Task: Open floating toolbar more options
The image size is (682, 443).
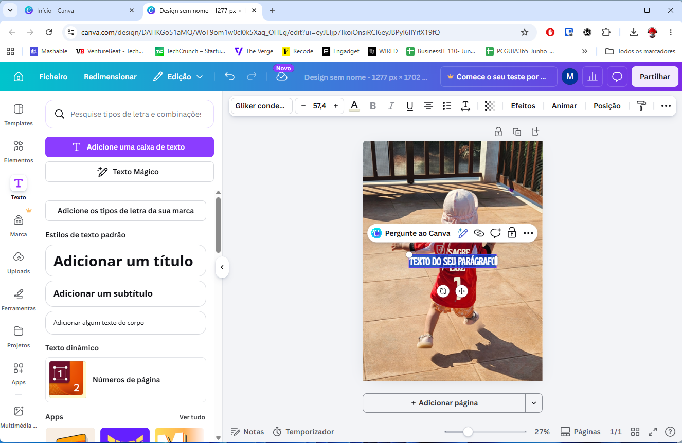Action: click(x=528, y=233)
